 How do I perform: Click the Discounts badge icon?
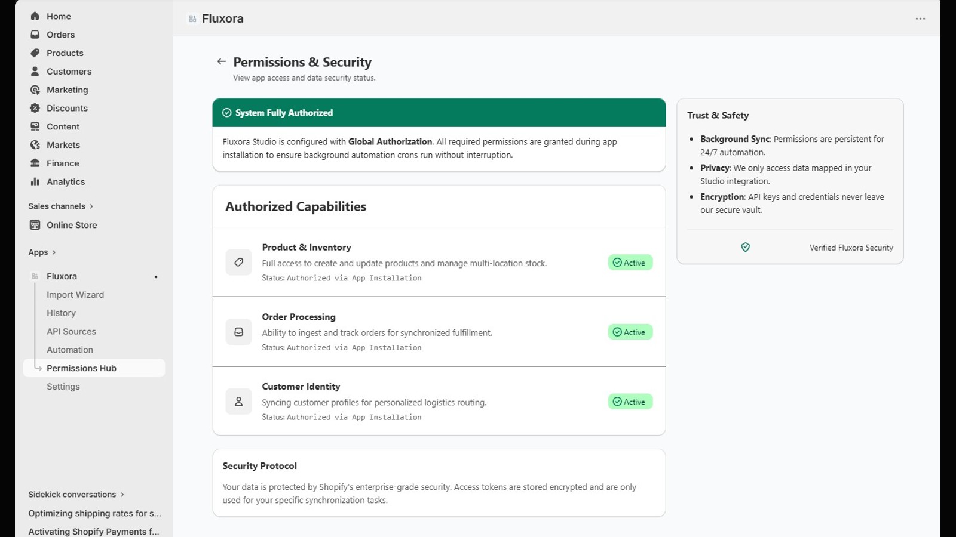35,108
